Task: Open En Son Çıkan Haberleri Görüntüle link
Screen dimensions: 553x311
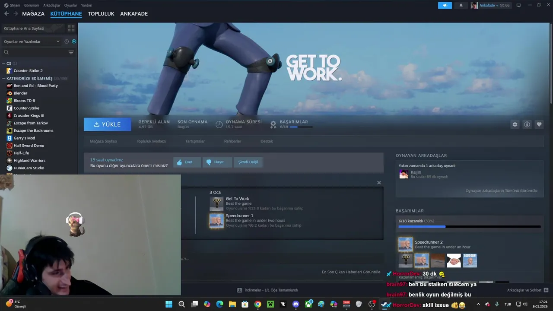Action: (351, 272)
